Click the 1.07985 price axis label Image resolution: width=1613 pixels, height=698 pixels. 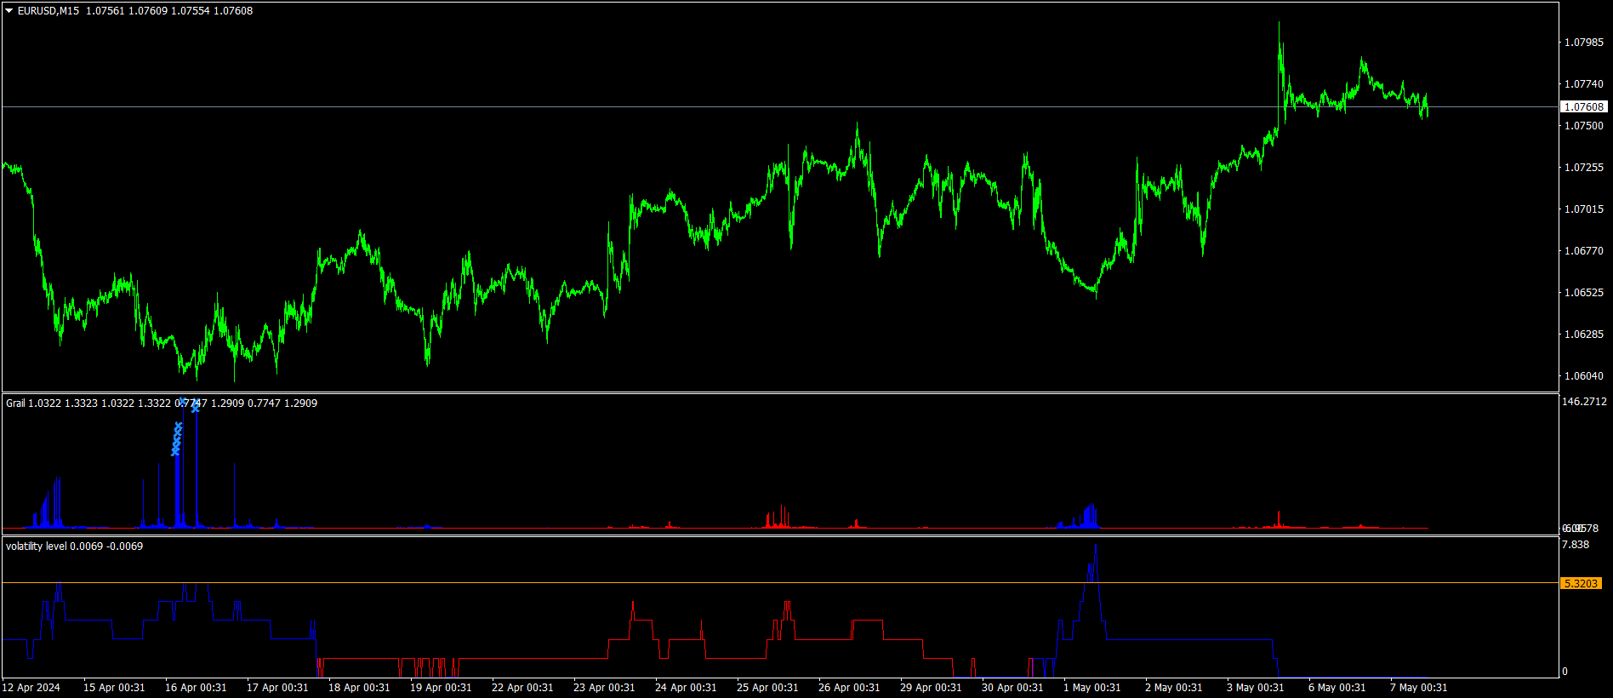click(1584, 43)
